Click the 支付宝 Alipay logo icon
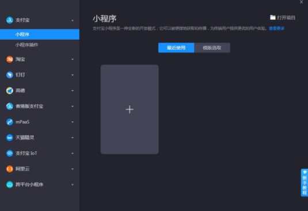 [9, 20]
